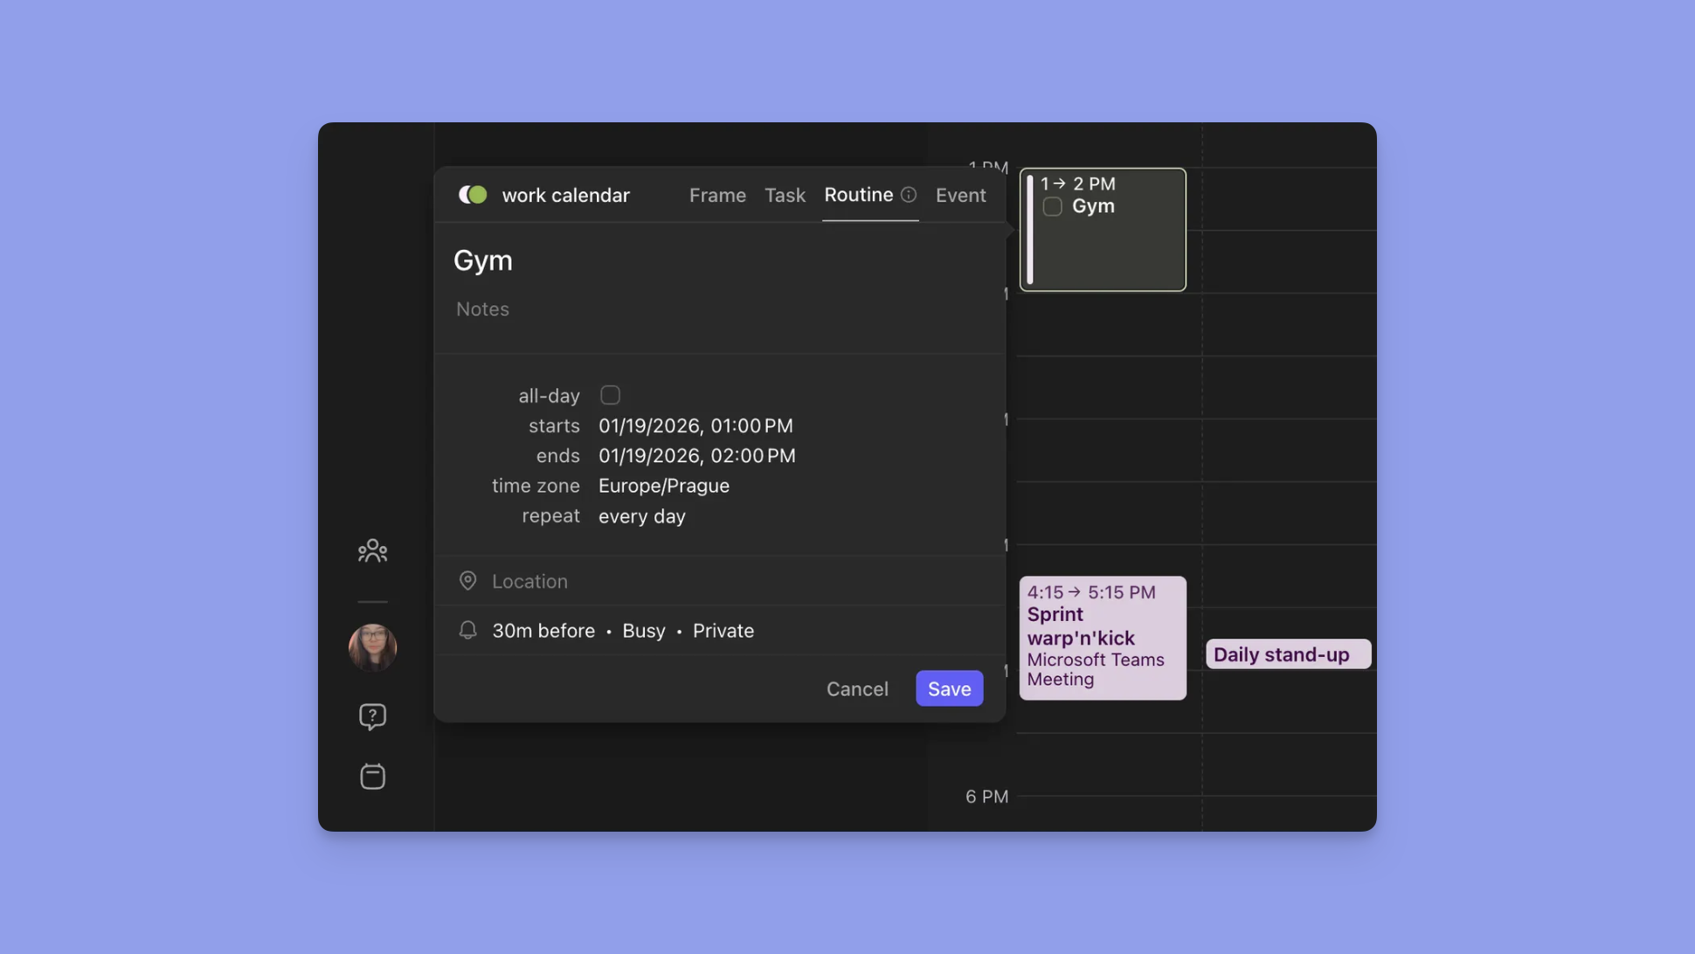Image resolution: width=1695 pixels, height=954 pixels.
Task: Open the Sprint warp'n'kick event
Action: point(1103,638)
